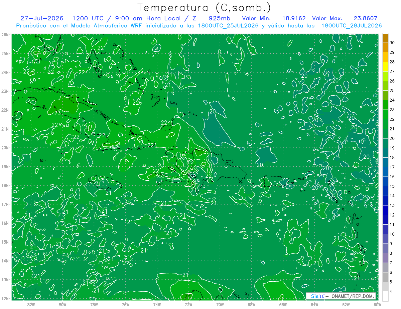Click the "16N" latitude axis label
401x309 pixels.
coord(5,223)
